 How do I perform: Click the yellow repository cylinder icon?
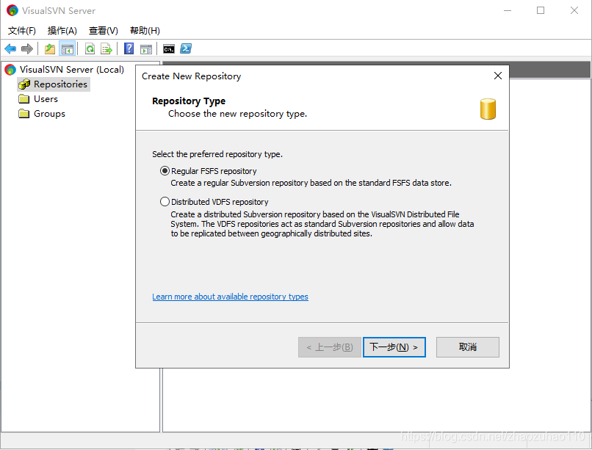tap(488, 109)
